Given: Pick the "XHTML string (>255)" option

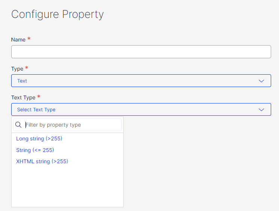Looking at the screenshot, I should [42, 161].
